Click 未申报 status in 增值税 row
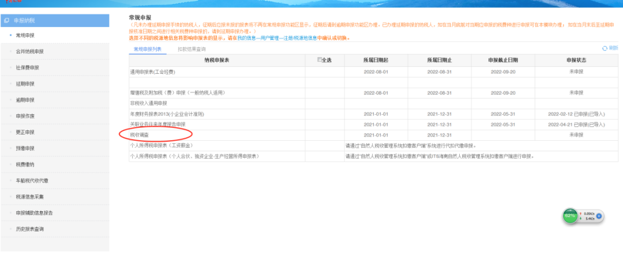Viewport: 623px width, 255px height. point(576,93)
